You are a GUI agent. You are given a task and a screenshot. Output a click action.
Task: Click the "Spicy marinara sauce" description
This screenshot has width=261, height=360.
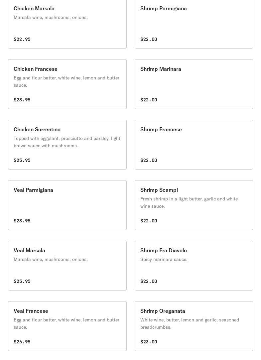(x=164, y=259)
